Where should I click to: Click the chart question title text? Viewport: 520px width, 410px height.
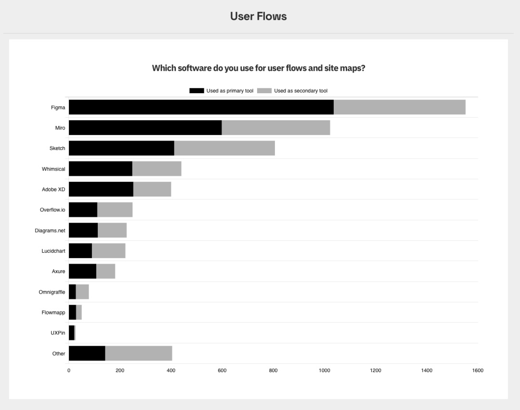click(x=259, y=68)
